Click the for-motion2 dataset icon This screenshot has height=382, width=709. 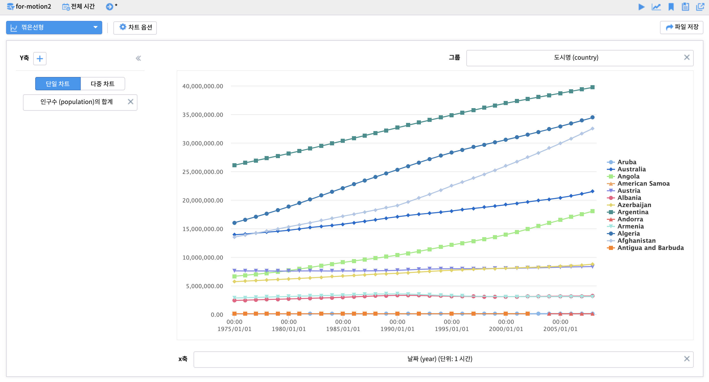pos(10,7)
